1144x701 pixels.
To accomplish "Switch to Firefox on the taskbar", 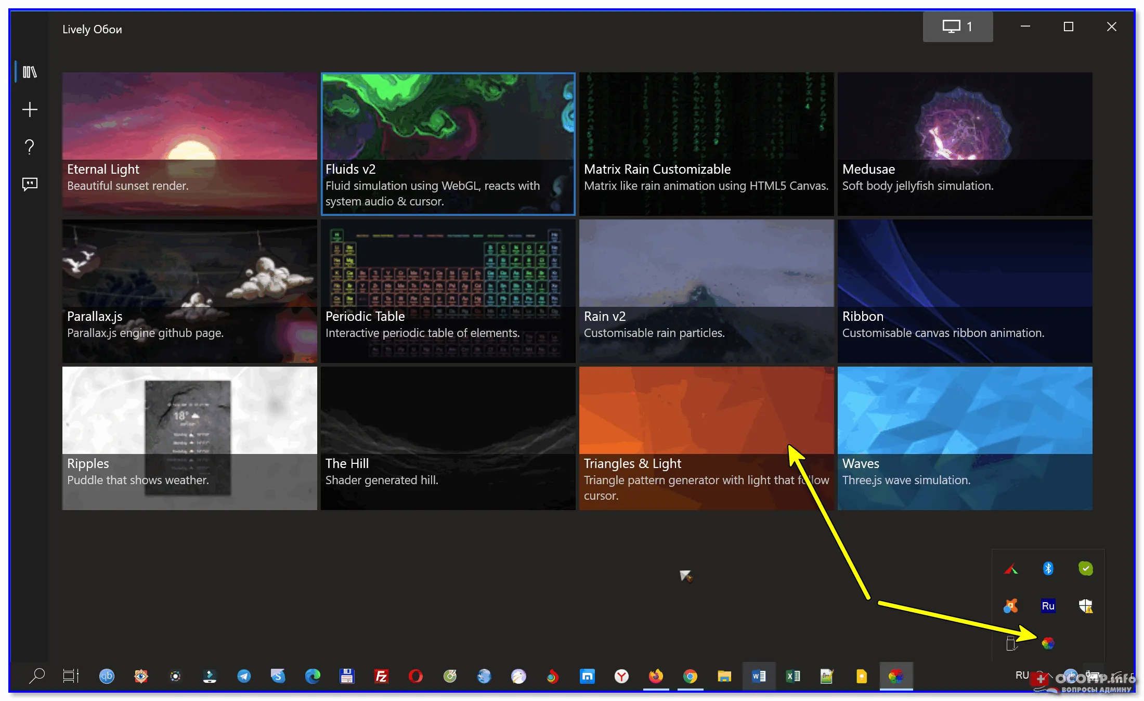I will pos(656,676).
